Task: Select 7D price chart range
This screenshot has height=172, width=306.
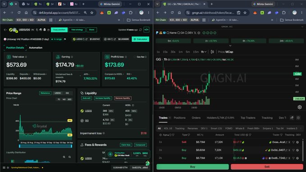Action: [x=59, y=100]
